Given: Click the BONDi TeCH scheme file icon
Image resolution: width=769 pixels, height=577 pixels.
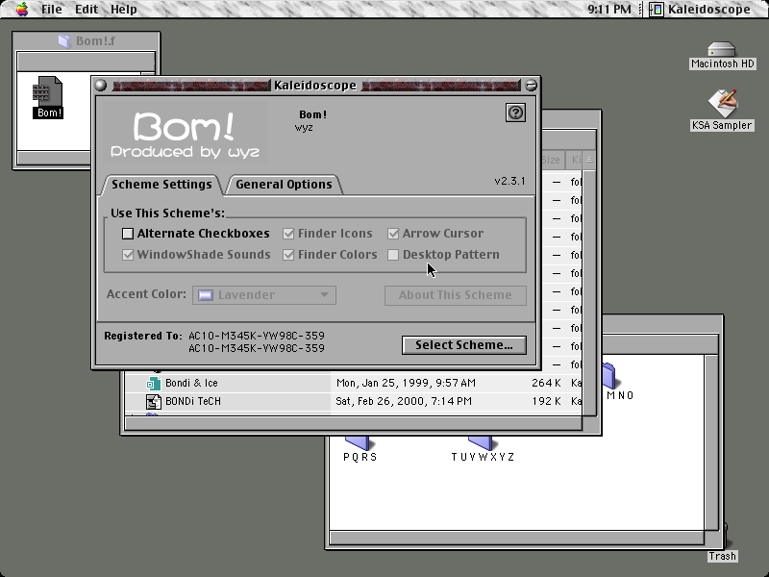Looking at the screenshot, I should click(x=154, y=401).
